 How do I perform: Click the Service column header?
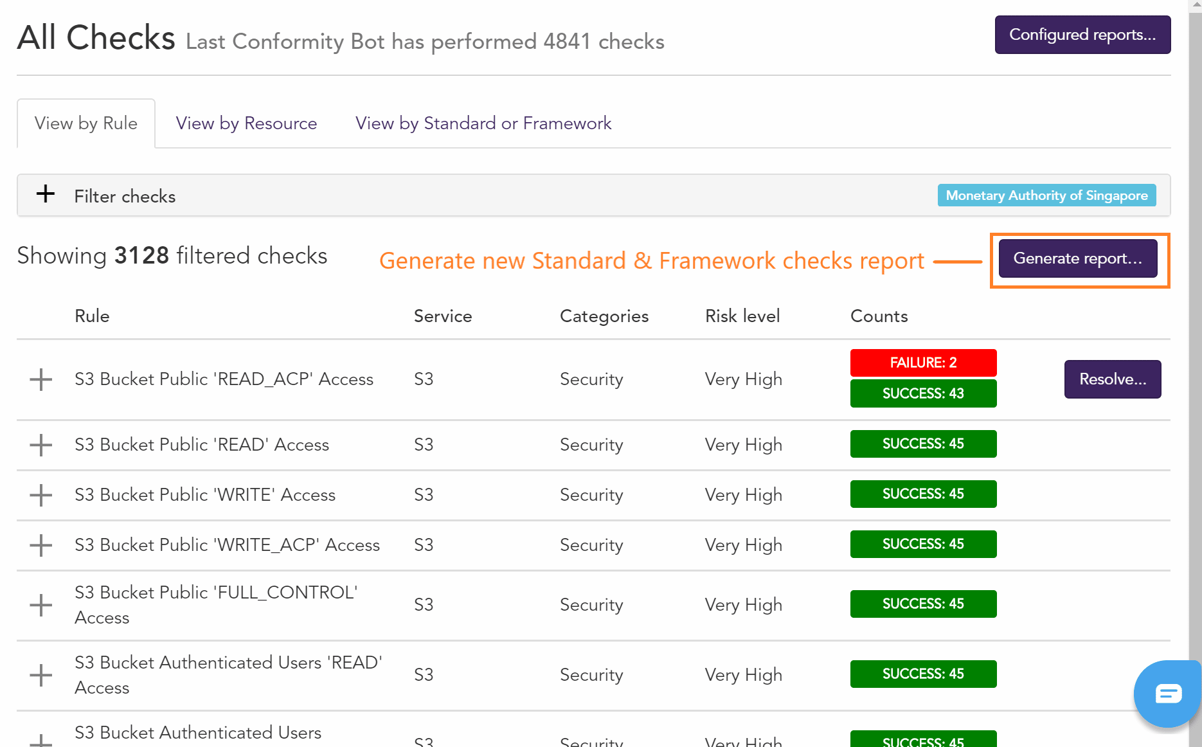coord(443,316)
